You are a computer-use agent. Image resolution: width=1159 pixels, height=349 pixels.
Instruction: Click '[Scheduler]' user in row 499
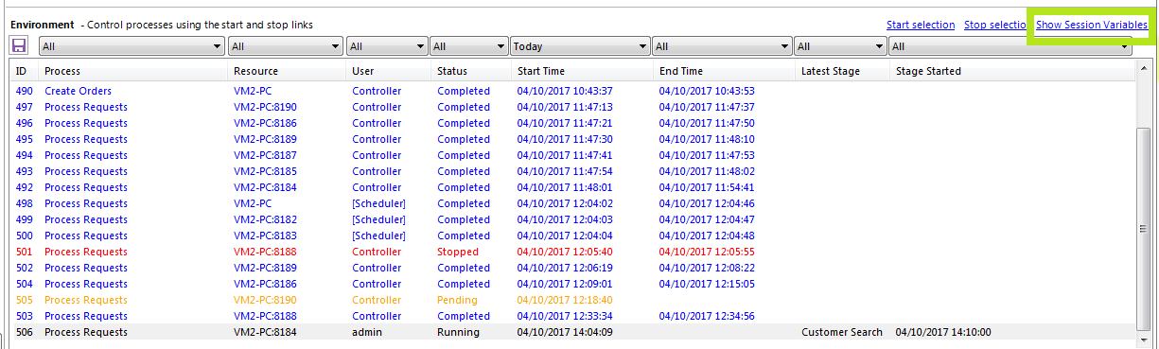click(378, 219)
